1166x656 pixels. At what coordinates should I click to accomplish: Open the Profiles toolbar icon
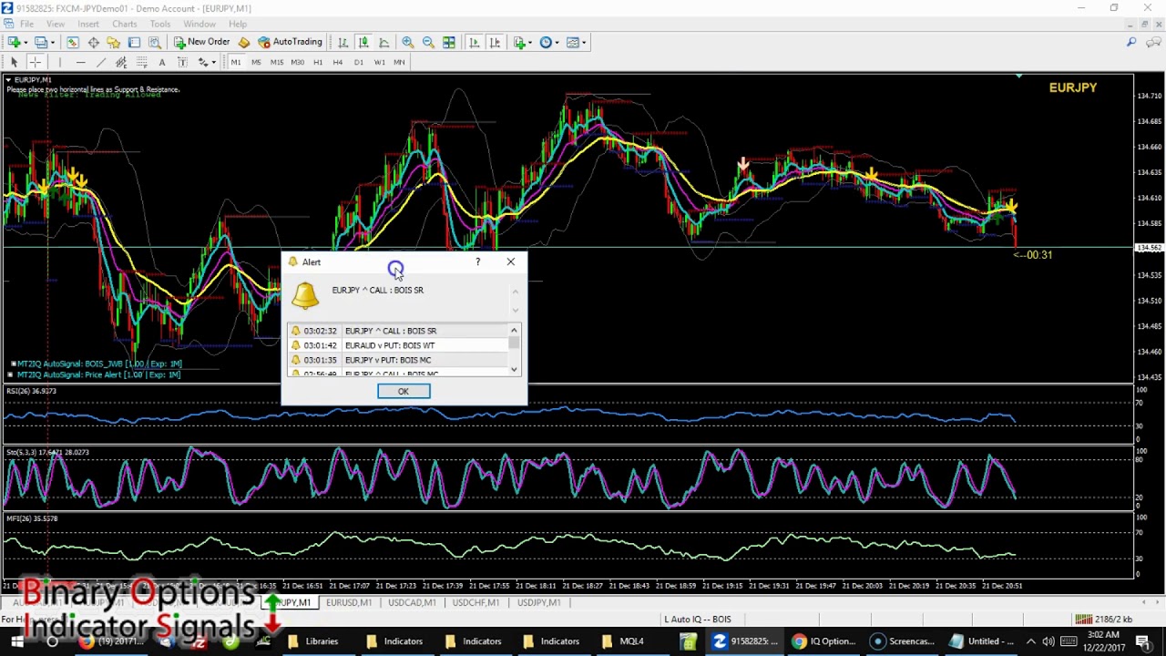pyautogui.click(x=41, y=42)
